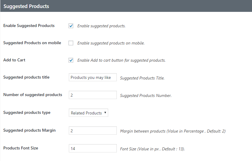Toggle the Add to Cart checkbox
Screen dimensions: 252x161
[x=71, y=60]
